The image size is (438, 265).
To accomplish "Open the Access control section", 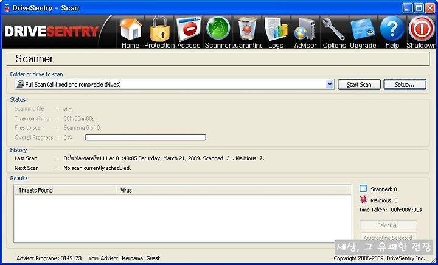I will pyautogui.click(x=189, y=32).
